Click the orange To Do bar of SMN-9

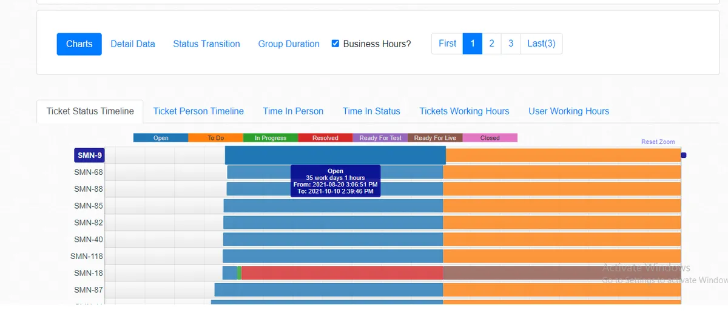coord(563,155)
